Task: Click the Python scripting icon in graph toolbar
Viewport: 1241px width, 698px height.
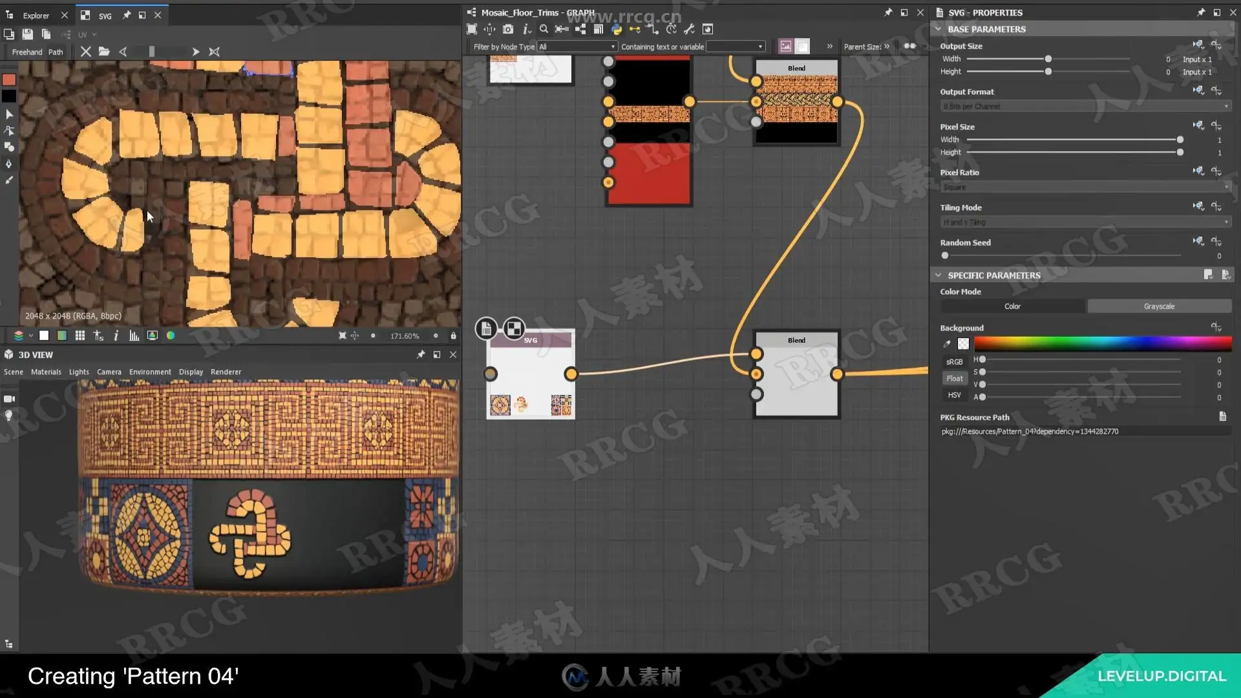Action: [x=617, y=29]
